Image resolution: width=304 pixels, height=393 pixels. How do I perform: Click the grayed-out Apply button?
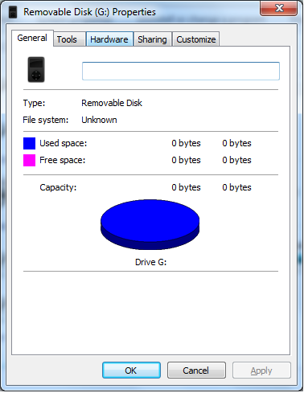pos(261,370)
